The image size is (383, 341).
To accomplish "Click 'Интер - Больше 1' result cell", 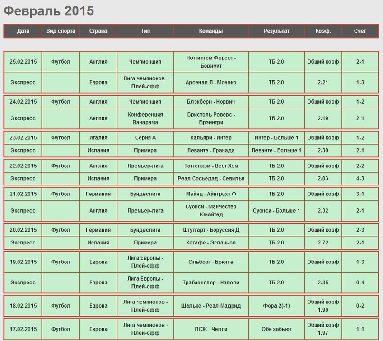I will pos(276,138).
